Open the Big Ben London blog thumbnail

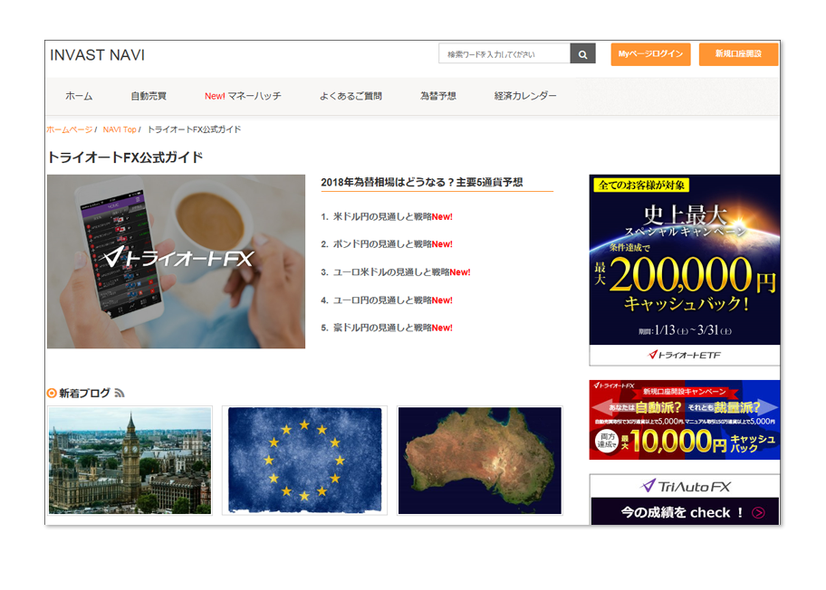pos(130,461)
